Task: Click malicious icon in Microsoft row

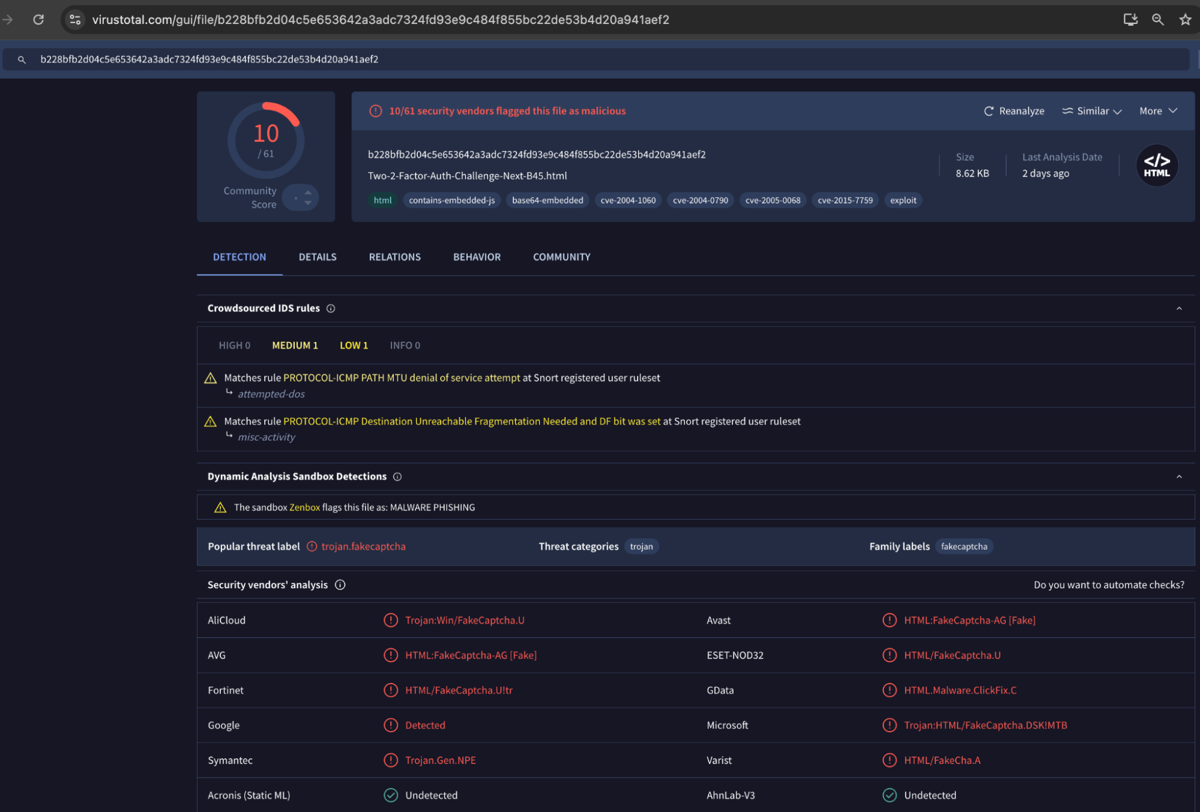Action: pos(890,725)
